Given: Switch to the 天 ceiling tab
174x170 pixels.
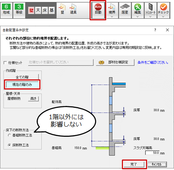Looking at the screenshot, I should (x=38, y=10).
